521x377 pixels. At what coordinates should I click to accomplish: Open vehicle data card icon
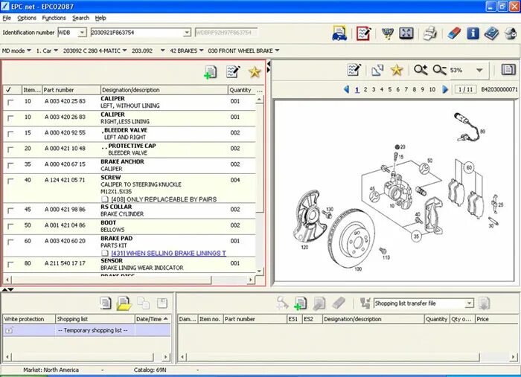coord(339,33)
